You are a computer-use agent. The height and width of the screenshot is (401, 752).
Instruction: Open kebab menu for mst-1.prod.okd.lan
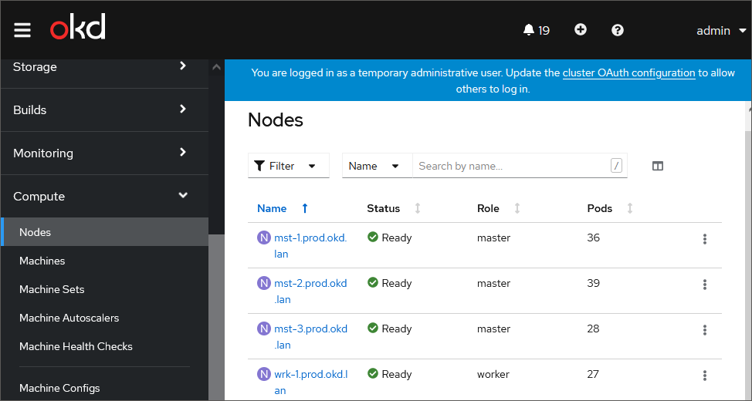(705, 239)
